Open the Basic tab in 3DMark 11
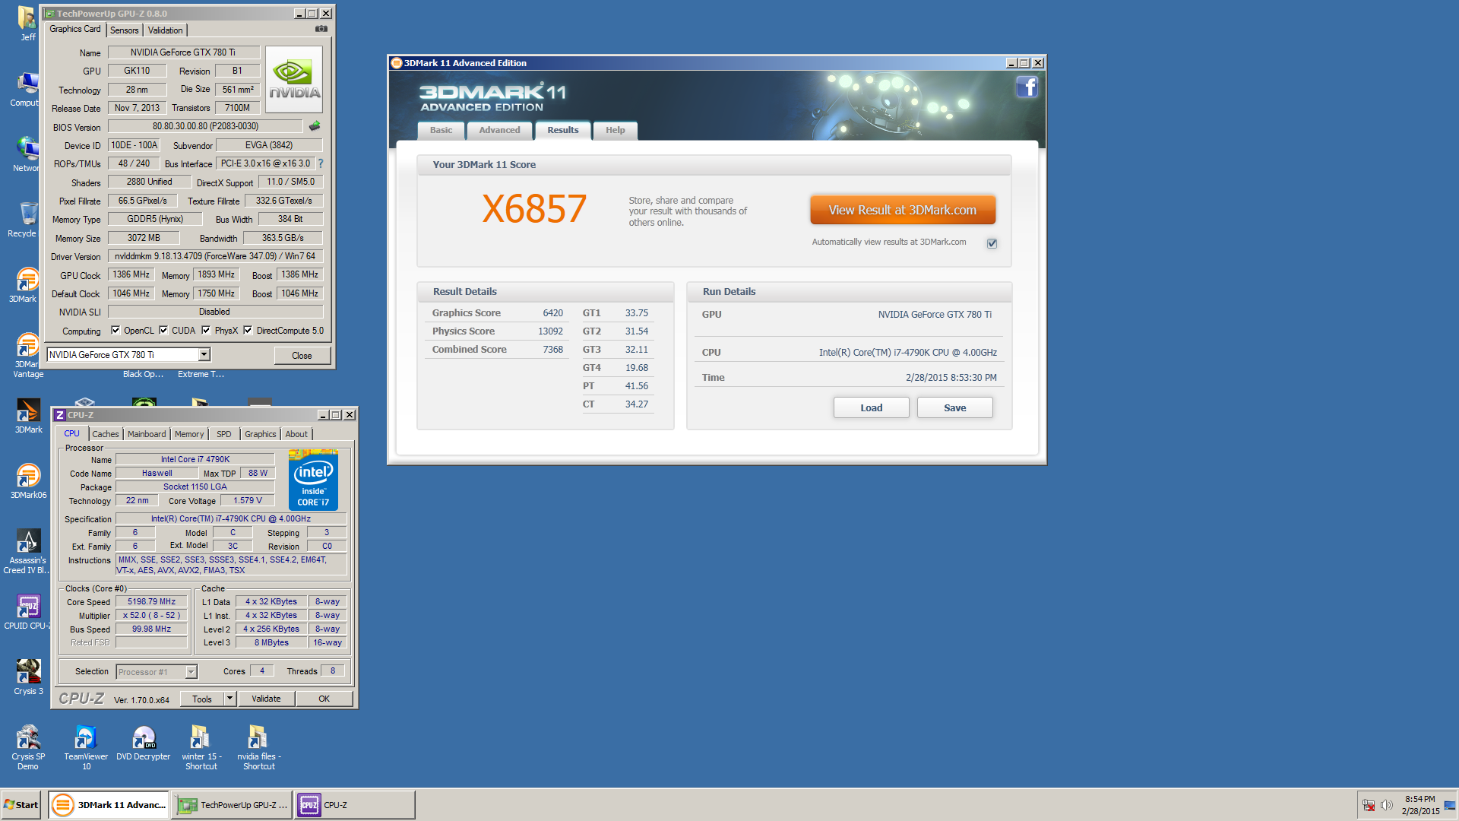The width and height of the screenshot is (1459, 821). (441, 131)
